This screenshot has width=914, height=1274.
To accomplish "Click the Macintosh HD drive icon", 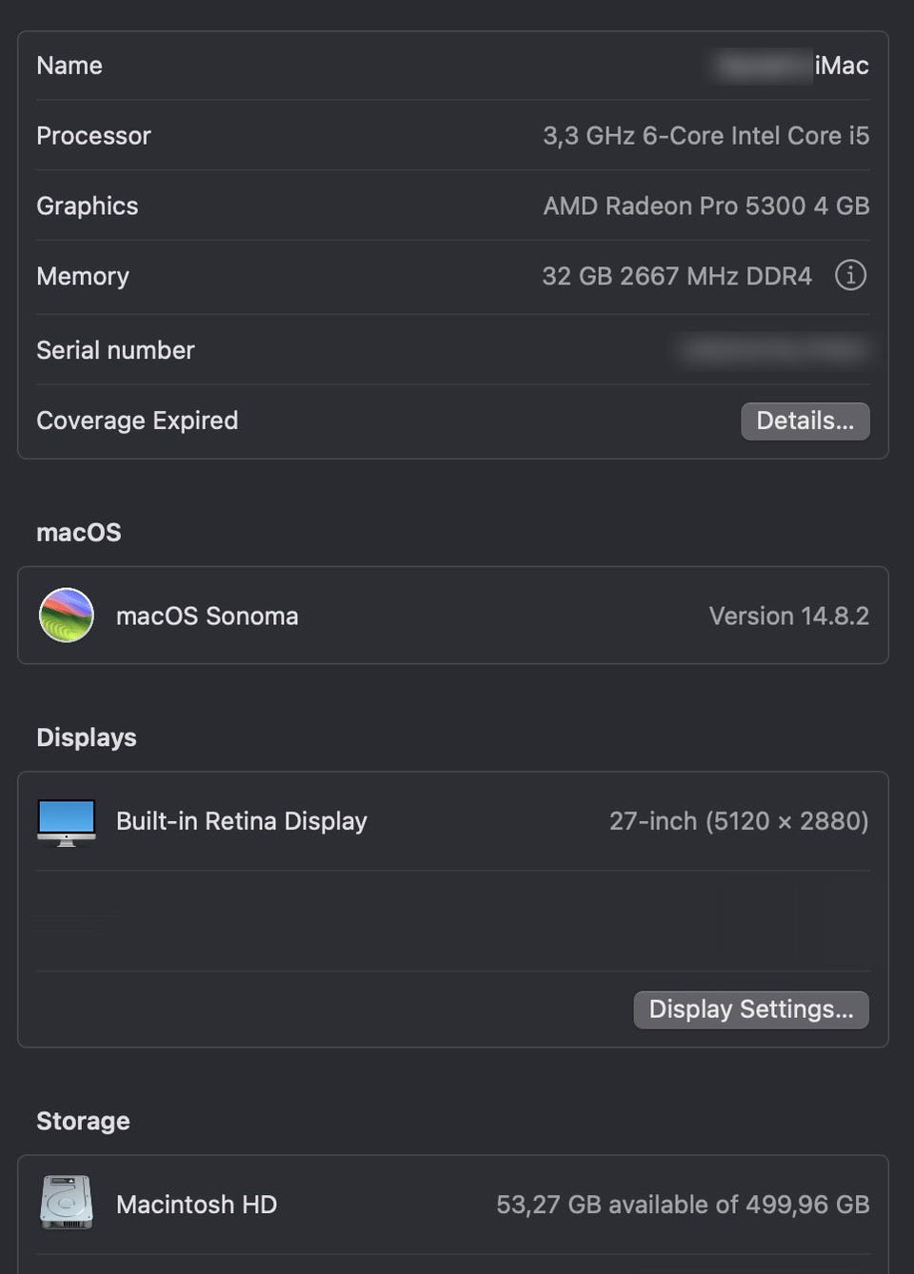I will pyautogui.click(x=66, y=1203).
